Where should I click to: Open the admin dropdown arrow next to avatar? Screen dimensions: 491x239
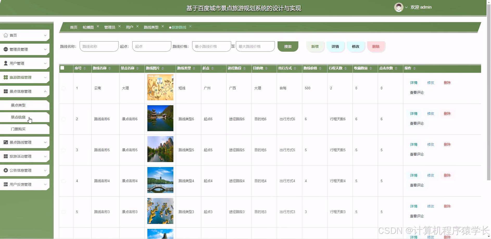tap(406, 7)
